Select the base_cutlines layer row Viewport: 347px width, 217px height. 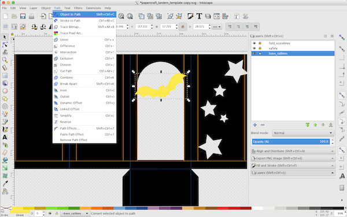pos(293,53)
